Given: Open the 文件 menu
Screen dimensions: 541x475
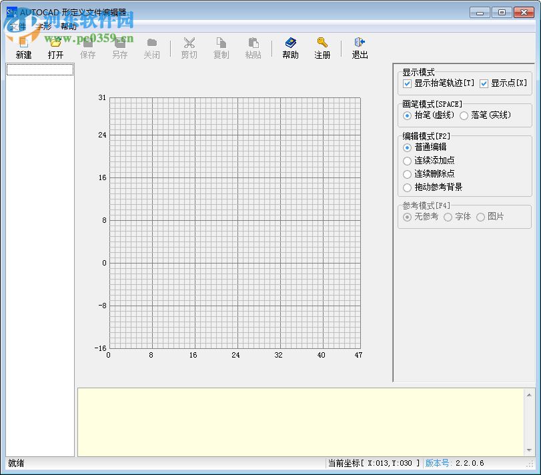Looking at the screenshot, I should click(x=18, y=26).
